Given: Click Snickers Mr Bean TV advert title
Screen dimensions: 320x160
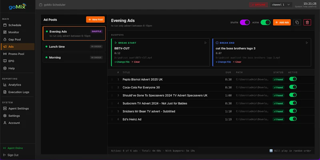Looking at the screenshot, I should (149, 111).
